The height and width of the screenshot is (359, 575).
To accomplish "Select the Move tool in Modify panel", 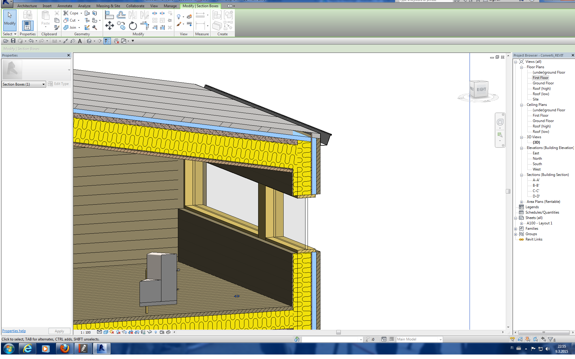I will [x=110, y=26].
